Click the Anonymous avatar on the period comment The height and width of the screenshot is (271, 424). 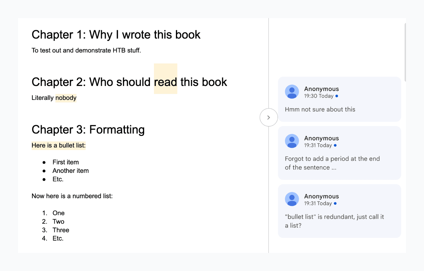292,141
